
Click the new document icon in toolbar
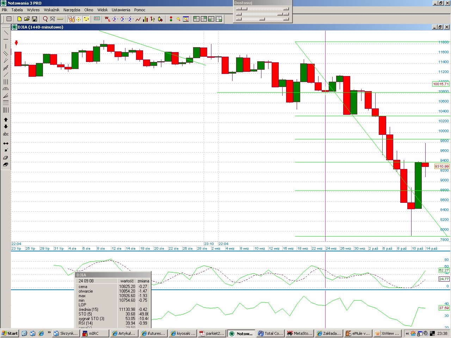19,19
